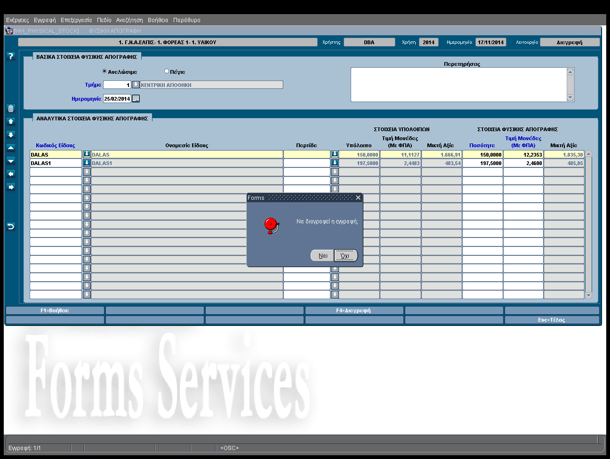Click the Υπόλοιπο value 150,0000
610x459 pixels.
[359, 154]
